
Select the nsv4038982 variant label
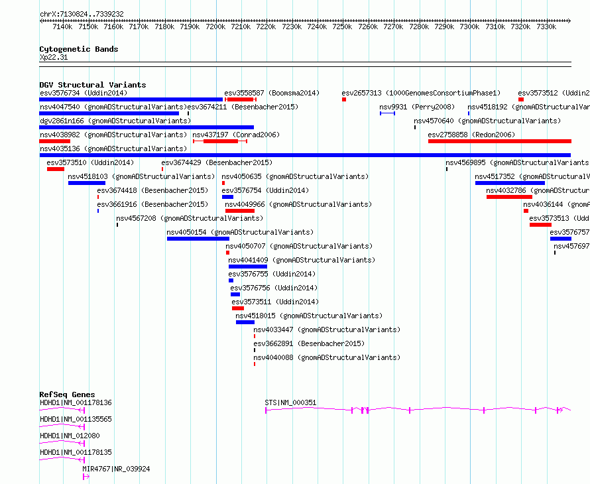(113, 135)
